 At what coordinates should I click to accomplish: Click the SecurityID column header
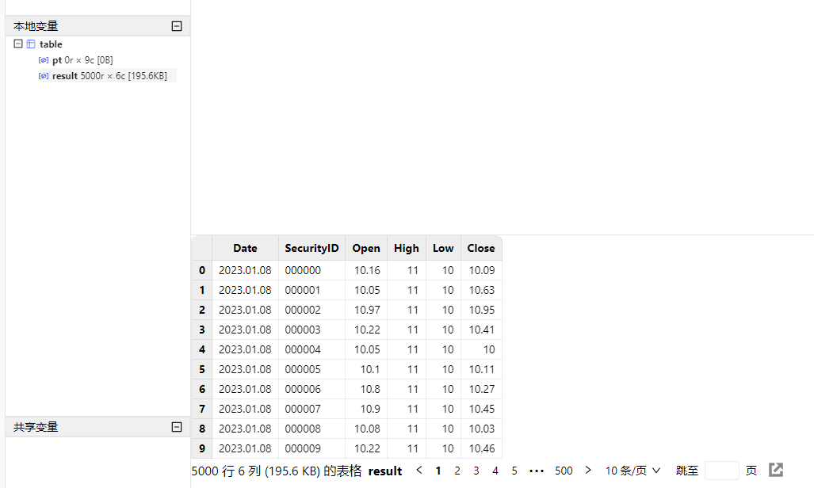tap(311, 248)
